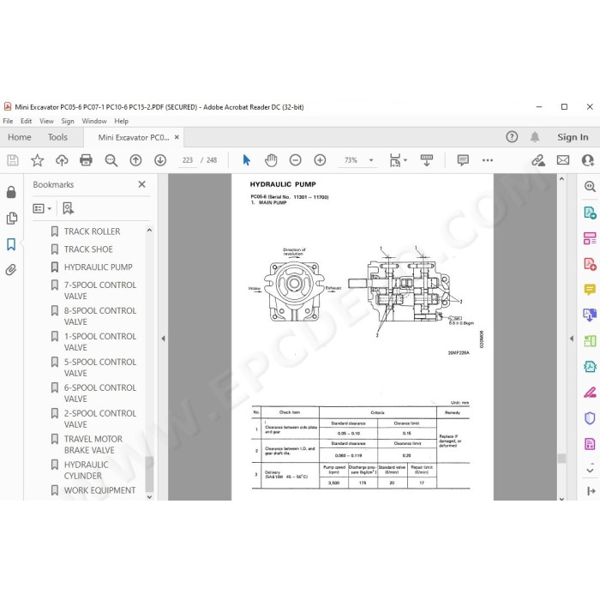Viewport: 600px width, 600px height.
Task: Open Create PDF tool in right pane
Action: 590,264
